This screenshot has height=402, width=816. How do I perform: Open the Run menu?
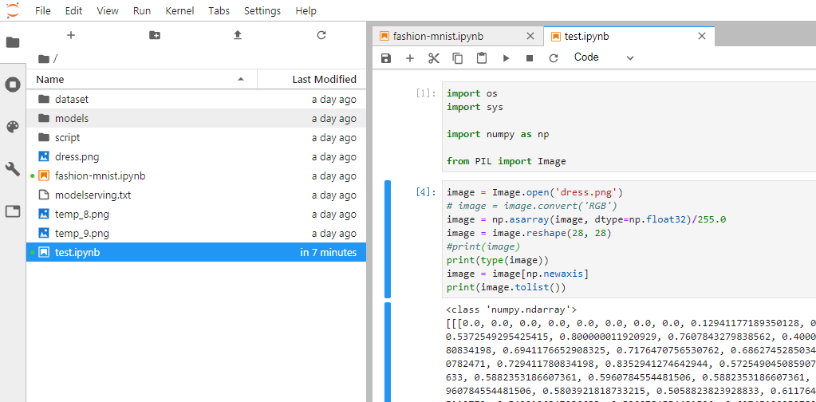pyautogui.click(x=142, y=10)
